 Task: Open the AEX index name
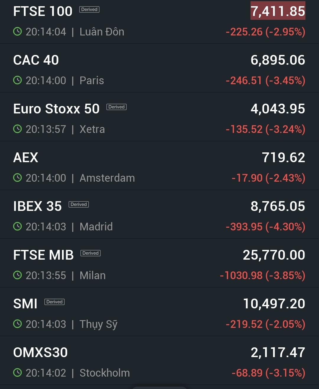(26, 157)
